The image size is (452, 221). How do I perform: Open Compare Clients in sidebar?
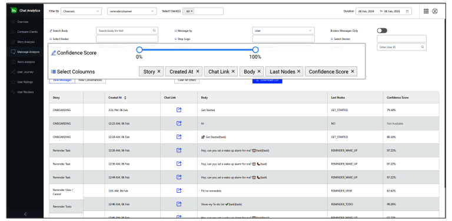tap(25, 32)
